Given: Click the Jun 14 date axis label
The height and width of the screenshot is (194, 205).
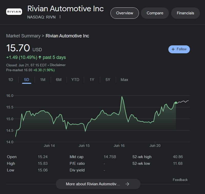Looking at the screenshot, I should click(49, 146).
